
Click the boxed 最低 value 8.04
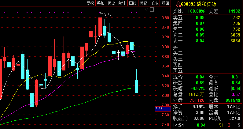pyautogui.click(x=236, y=89)
